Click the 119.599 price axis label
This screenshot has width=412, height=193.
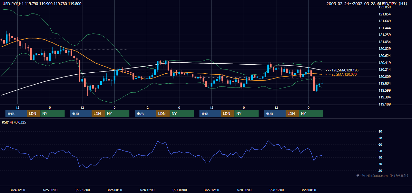pyautogui.click(x=384, y=90)
